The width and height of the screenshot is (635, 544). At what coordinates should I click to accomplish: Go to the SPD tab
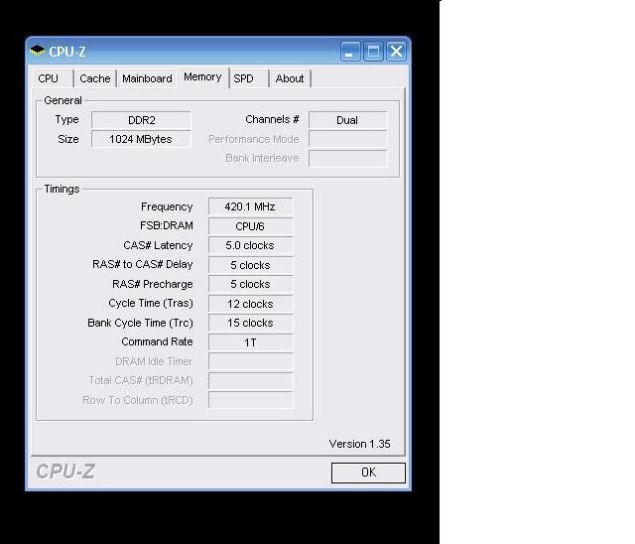(249, 78)
